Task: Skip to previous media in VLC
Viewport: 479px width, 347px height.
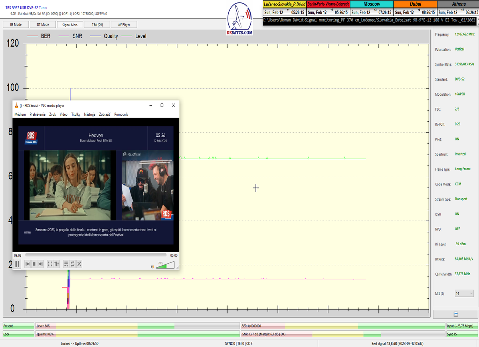Action: [x=28, y=264]
